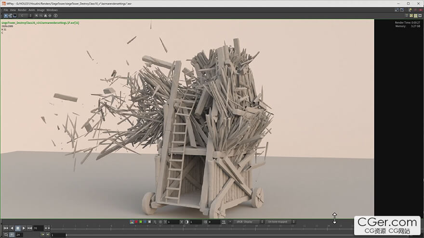Open the sRGB - Display colorspace dropdown

249,222
